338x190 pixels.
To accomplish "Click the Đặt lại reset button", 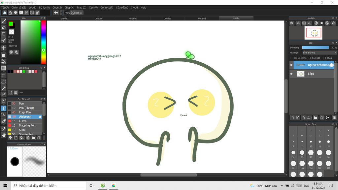I will pos(77,13).
